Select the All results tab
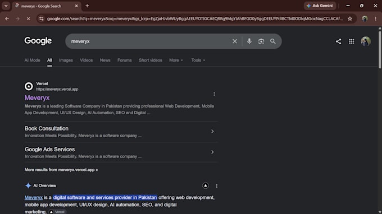 coord(49,61)
